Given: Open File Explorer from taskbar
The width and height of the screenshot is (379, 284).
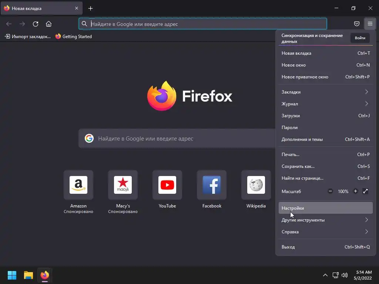Looking at the screenshot, I should point(28,275).
